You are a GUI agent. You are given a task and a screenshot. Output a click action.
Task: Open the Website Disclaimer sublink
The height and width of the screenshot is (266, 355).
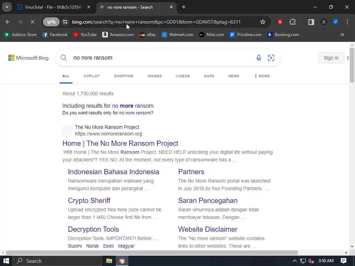click(208, 229)
